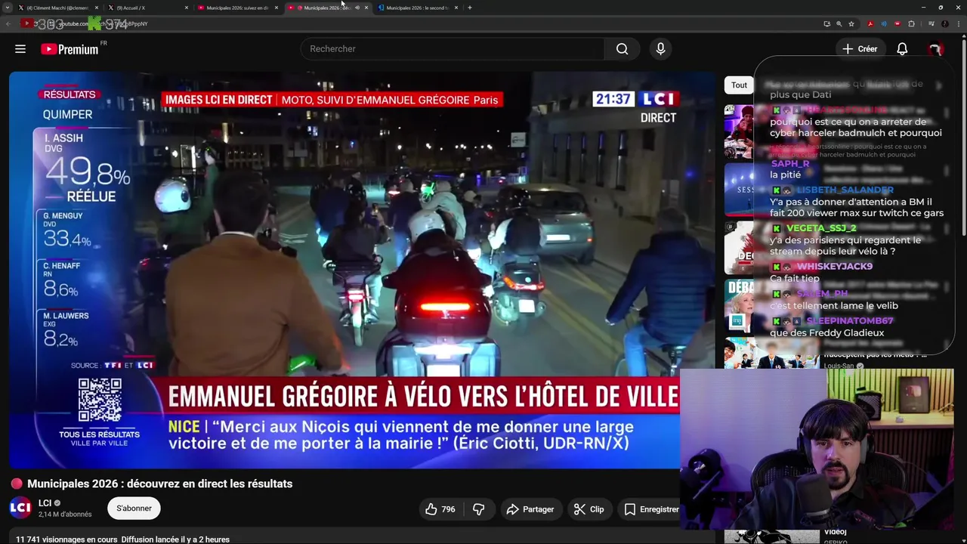
Task: Create a clip with the Clip button
Action: tap(589, 509)
